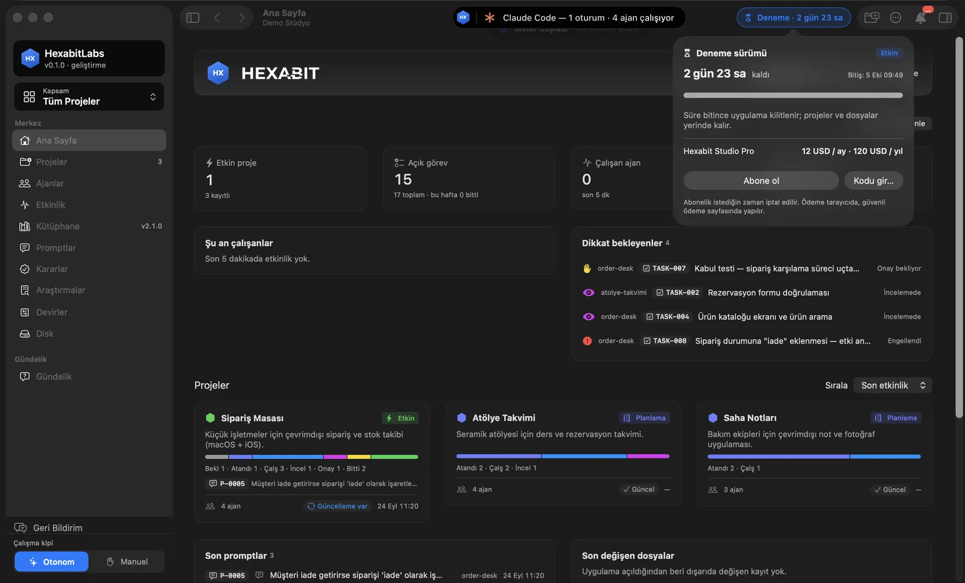Click Güncel status on Atölye Takvimi card
The width and height of the screenshot is (965, 583).
click(x=639, y=489)
